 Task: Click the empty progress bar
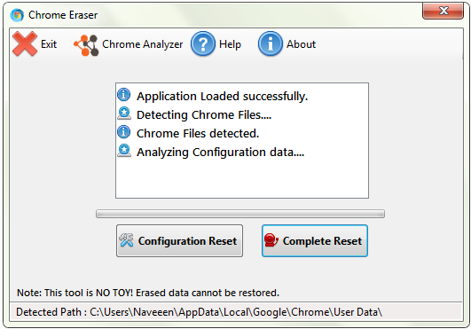pyautogui.click(x=240, y=214)
